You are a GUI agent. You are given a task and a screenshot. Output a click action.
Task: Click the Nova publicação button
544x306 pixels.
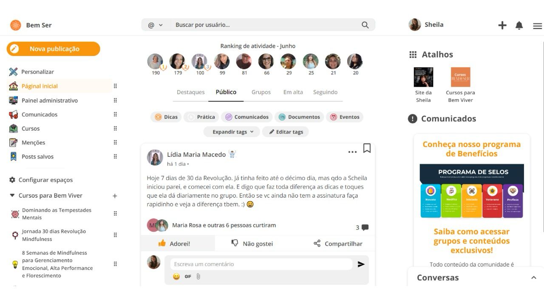pos(54,49)
